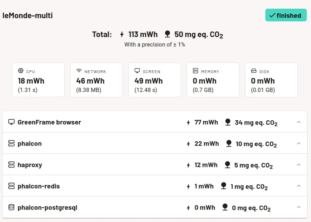Select the Screen 49 mWh card
Screen dimensions: 311x222
click(x=155, y=80)
